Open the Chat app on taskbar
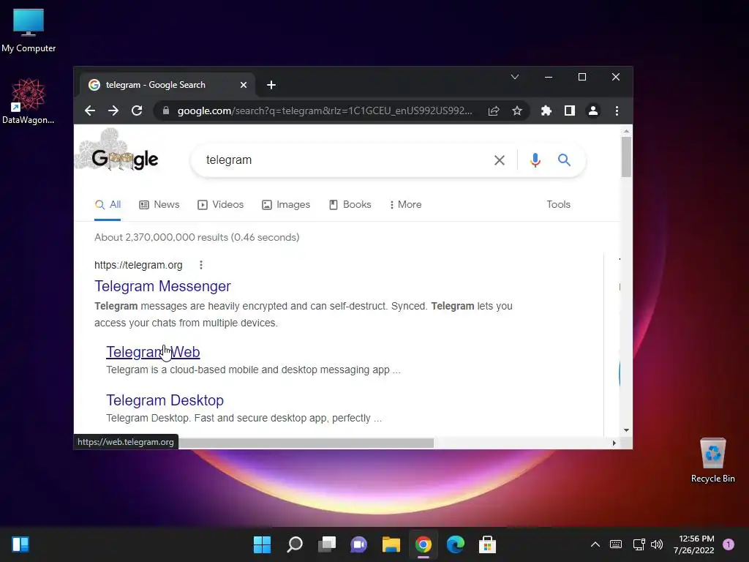 click(358, 544)
